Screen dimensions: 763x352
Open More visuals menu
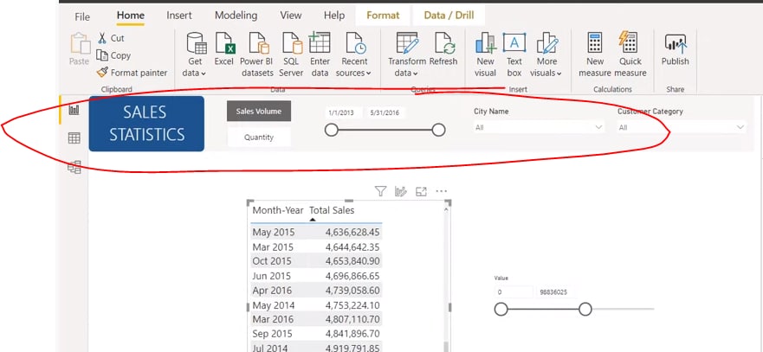546,54
